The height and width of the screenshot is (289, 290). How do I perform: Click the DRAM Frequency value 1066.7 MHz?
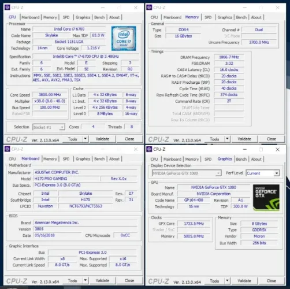[229, 57]
